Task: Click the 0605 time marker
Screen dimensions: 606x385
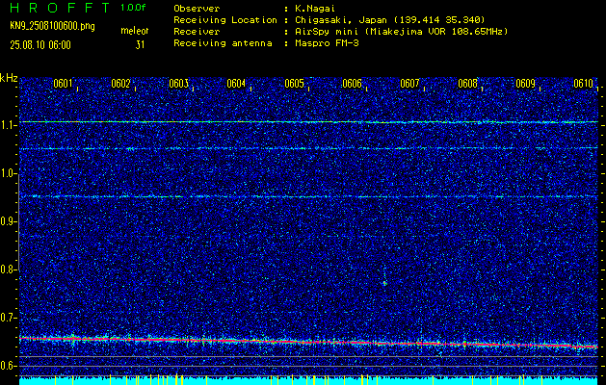Action: (294, 84)
